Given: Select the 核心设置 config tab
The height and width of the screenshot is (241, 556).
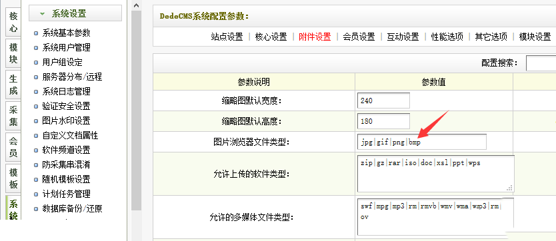Looking at the screenshot, I should (x=271, y=37).
